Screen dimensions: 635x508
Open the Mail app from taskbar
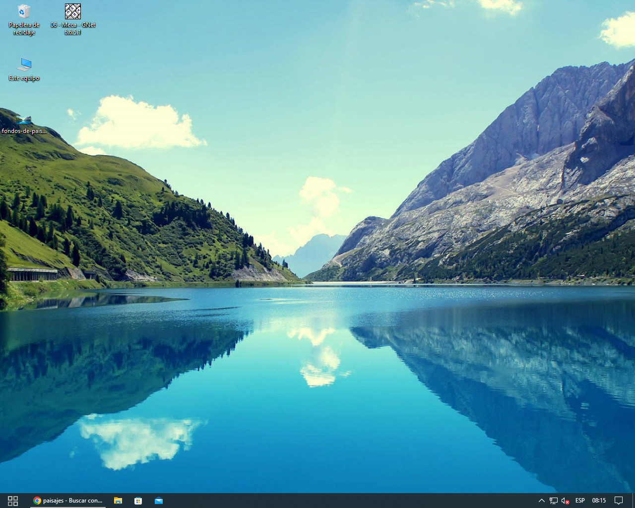point(159,501)
